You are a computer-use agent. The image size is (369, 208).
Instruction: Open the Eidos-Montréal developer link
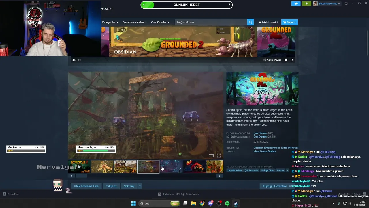(289, 148)
